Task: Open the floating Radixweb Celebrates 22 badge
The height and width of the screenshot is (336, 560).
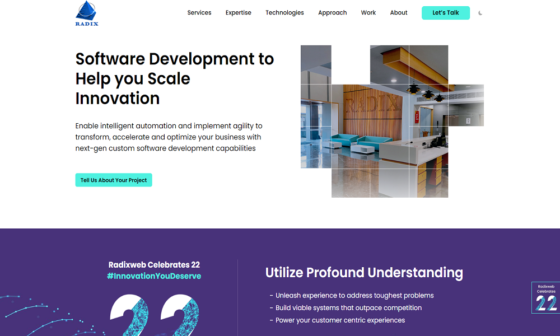Action: [545, 297]
